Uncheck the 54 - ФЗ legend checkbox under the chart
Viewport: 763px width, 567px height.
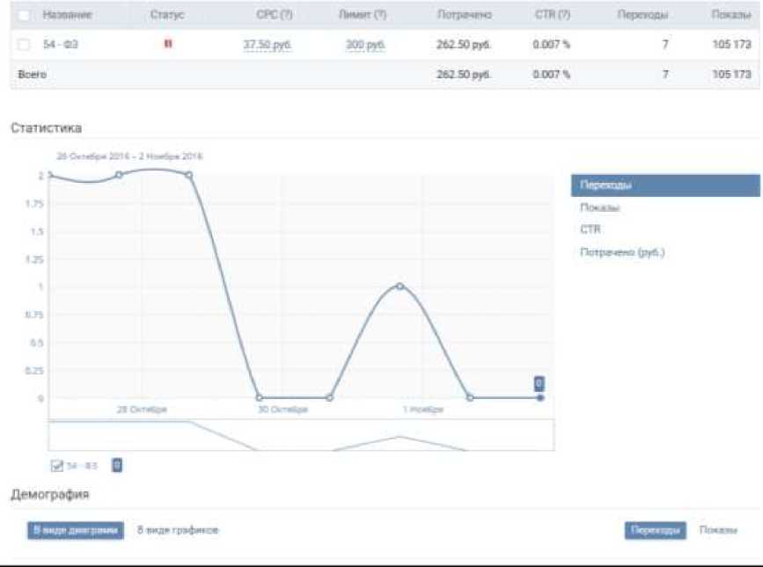[57, 465]
